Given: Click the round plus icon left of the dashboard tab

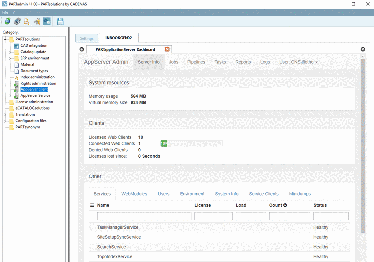Looking at the screenshot, I should [82, 49].
